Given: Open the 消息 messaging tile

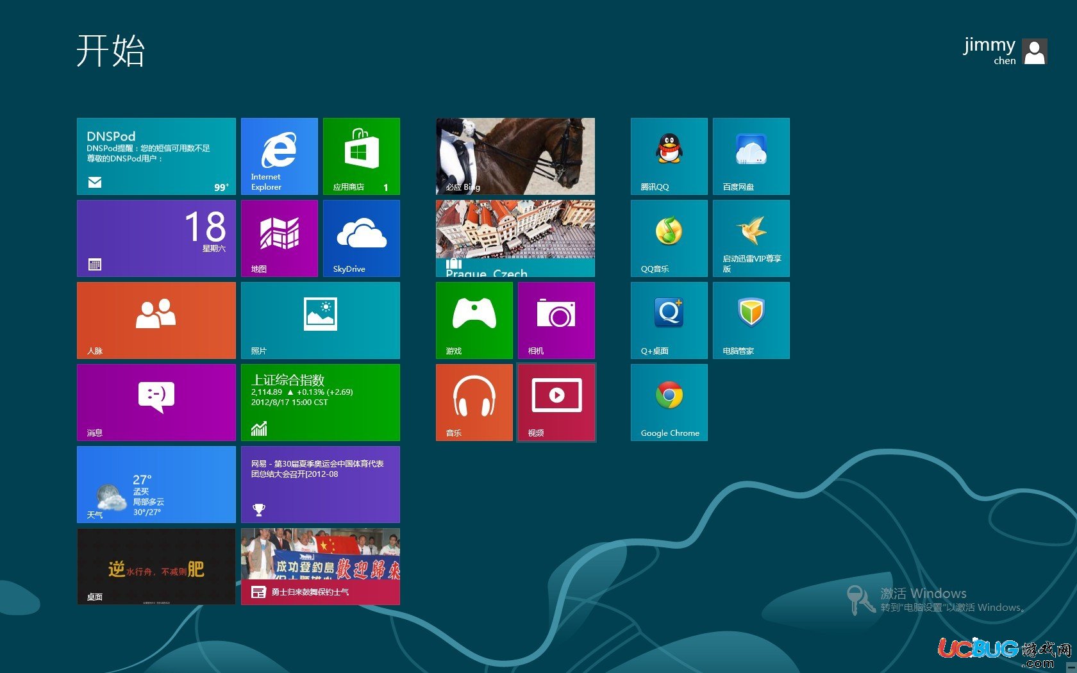Looking at the screenshot, I should click(156, 403).
